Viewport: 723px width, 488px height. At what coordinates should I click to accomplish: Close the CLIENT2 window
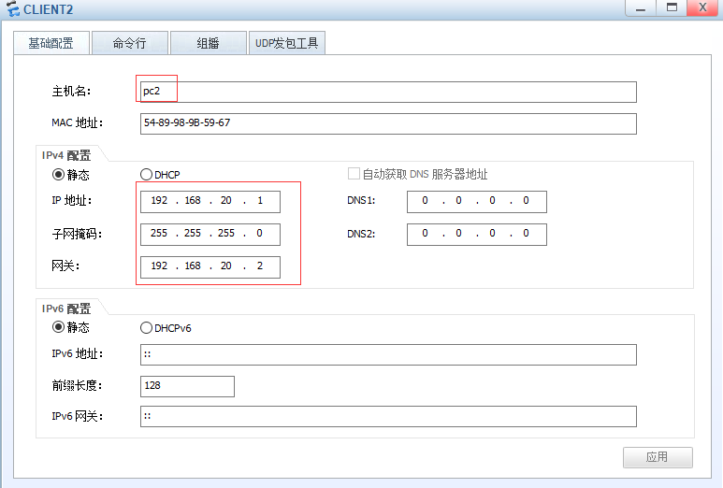(x=702, y=7)
